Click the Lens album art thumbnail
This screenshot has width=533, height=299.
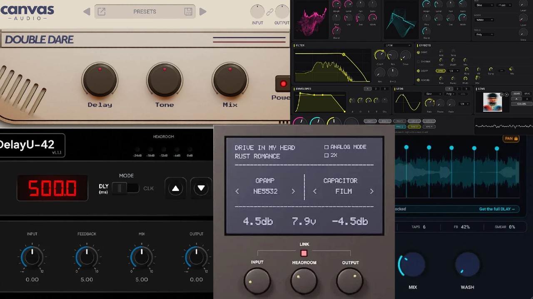pos(493,102)
